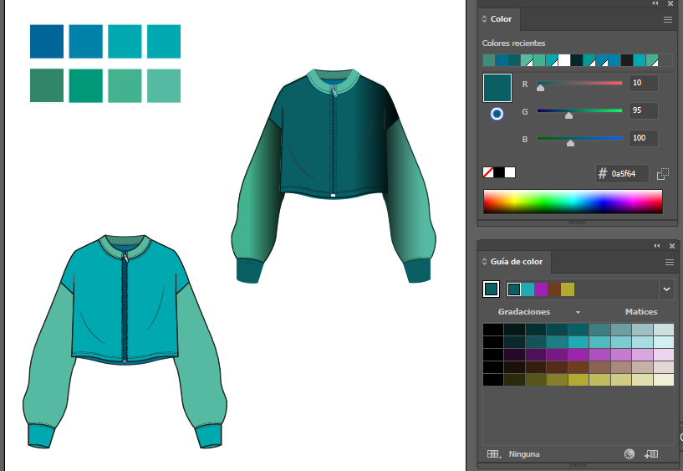This screenshot has width=683, height=471.
Task: Select the lightest mint canvas square
Action: click(x=164, y=85)
